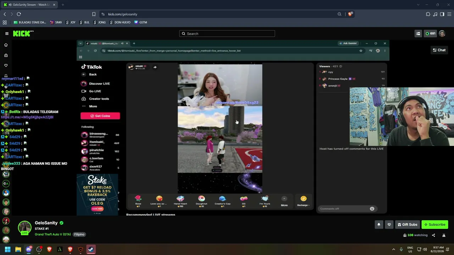The height and width of the screenshot is (255, 454).
Task: Open the SR49 bookmark
Action: click(56, 22)
